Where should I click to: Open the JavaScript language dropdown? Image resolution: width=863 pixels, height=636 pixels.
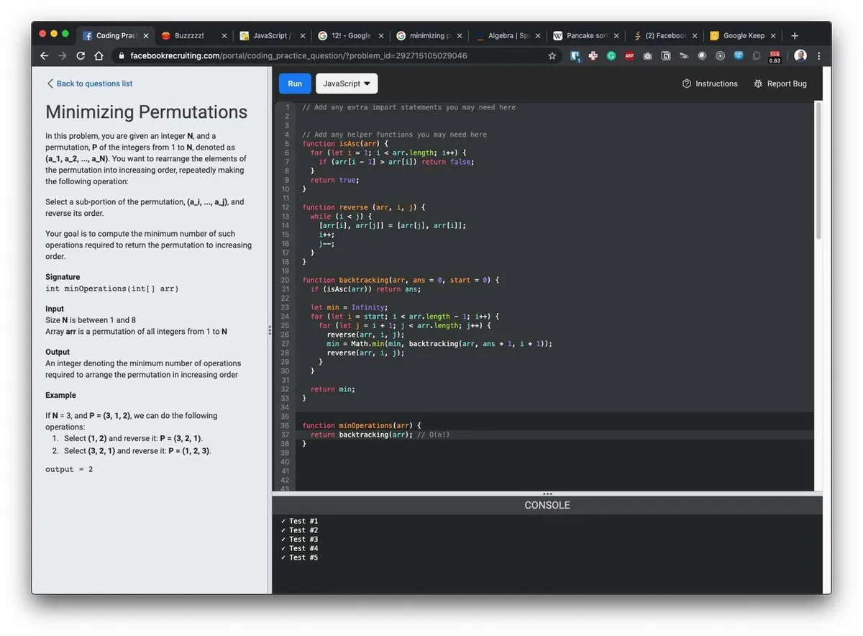click(346, 83)
